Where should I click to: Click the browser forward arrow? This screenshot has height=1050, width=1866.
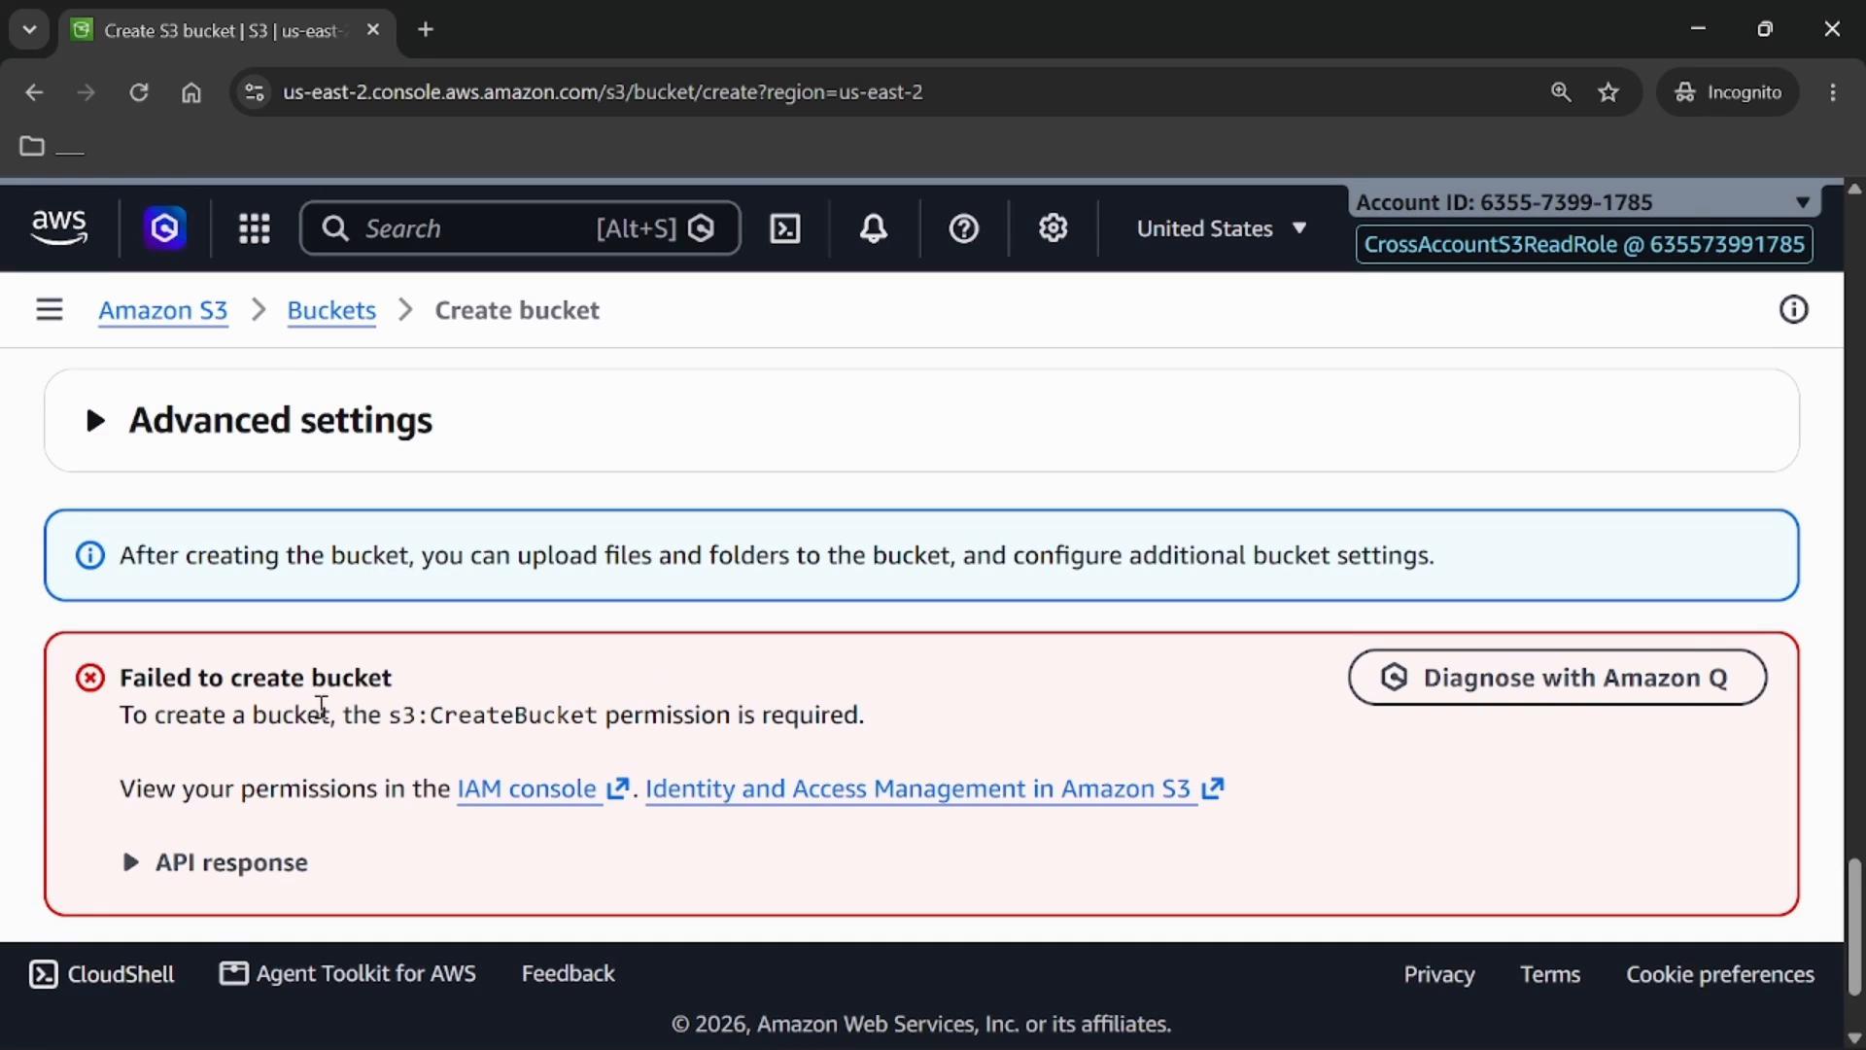click(86, 92)
